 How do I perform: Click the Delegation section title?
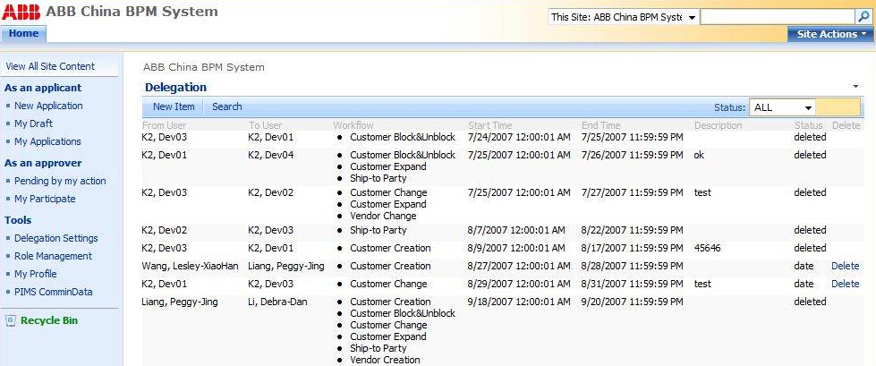pos(176,87)
